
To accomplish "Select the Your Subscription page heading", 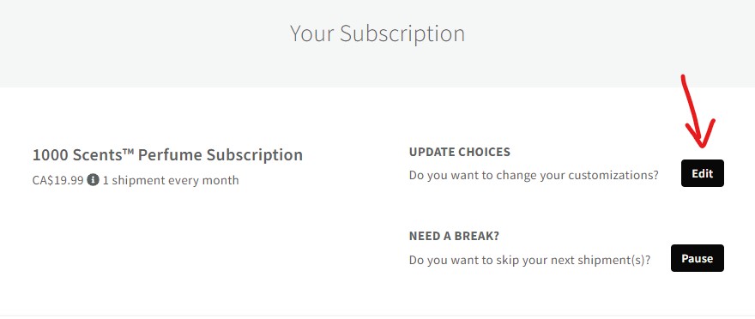I will click(377, 33).
